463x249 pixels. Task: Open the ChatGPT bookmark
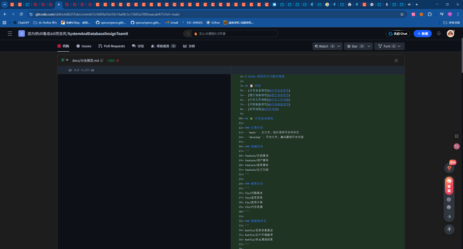coord(21,22)
